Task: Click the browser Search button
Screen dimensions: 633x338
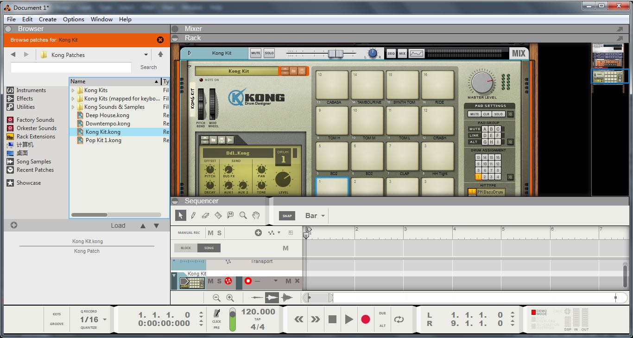Action: coord(149,67)
